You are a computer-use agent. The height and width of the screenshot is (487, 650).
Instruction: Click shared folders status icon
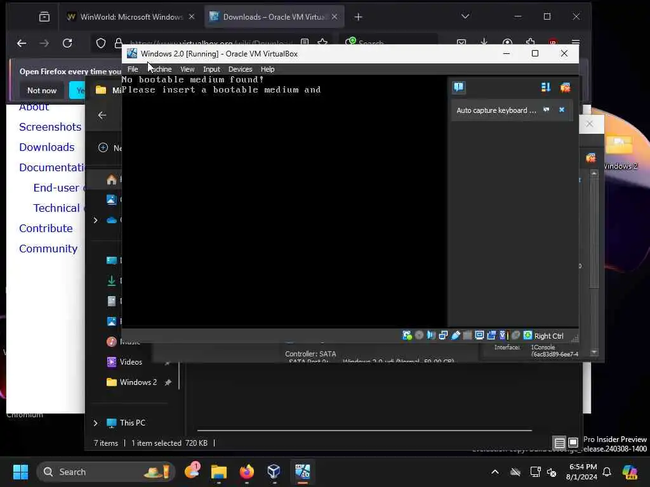click(467, 335)
